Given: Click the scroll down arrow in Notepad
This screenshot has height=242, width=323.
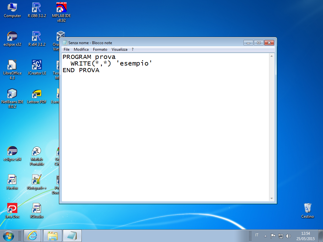Looking at the screenshot, I should pyautogui.click(x=272, y=199).
